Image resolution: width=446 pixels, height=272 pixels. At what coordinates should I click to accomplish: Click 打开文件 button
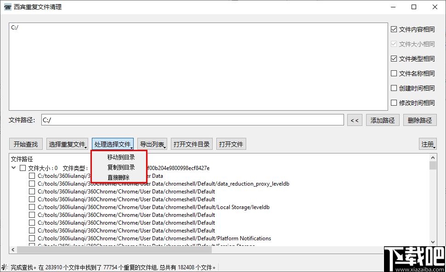click(x=231, y=144)
